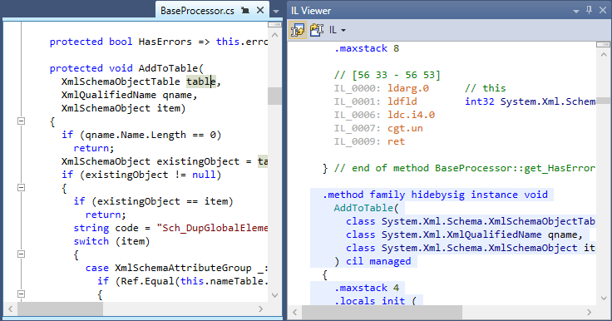This screenshot has width=612, height=321.
Task: Click the code editor horizontal scrollbar thumb
Action: click(x=61, y=309)
